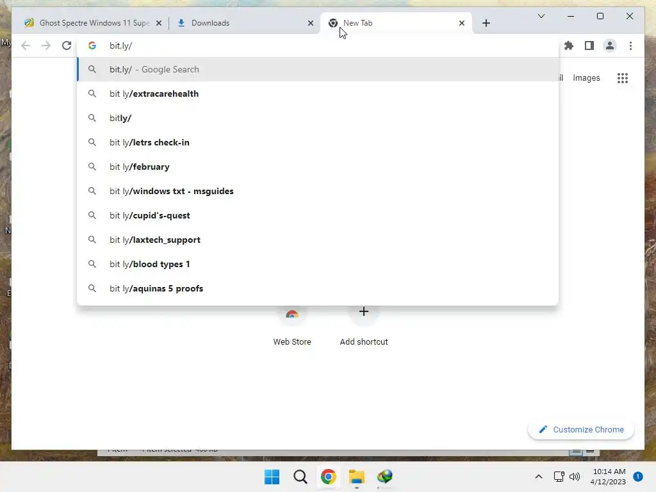
Task: Click the browser back arrow
Action: pyautogui.click(x=26, y=45)
